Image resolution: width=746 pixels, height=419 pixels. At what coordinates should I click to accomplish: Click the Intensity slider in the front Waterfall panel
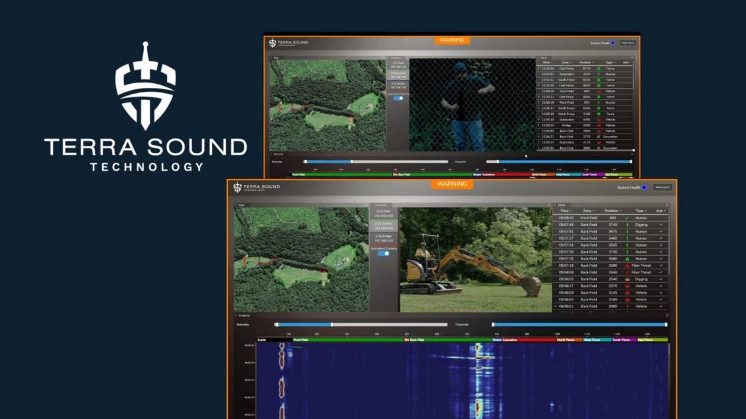[361, 324]
